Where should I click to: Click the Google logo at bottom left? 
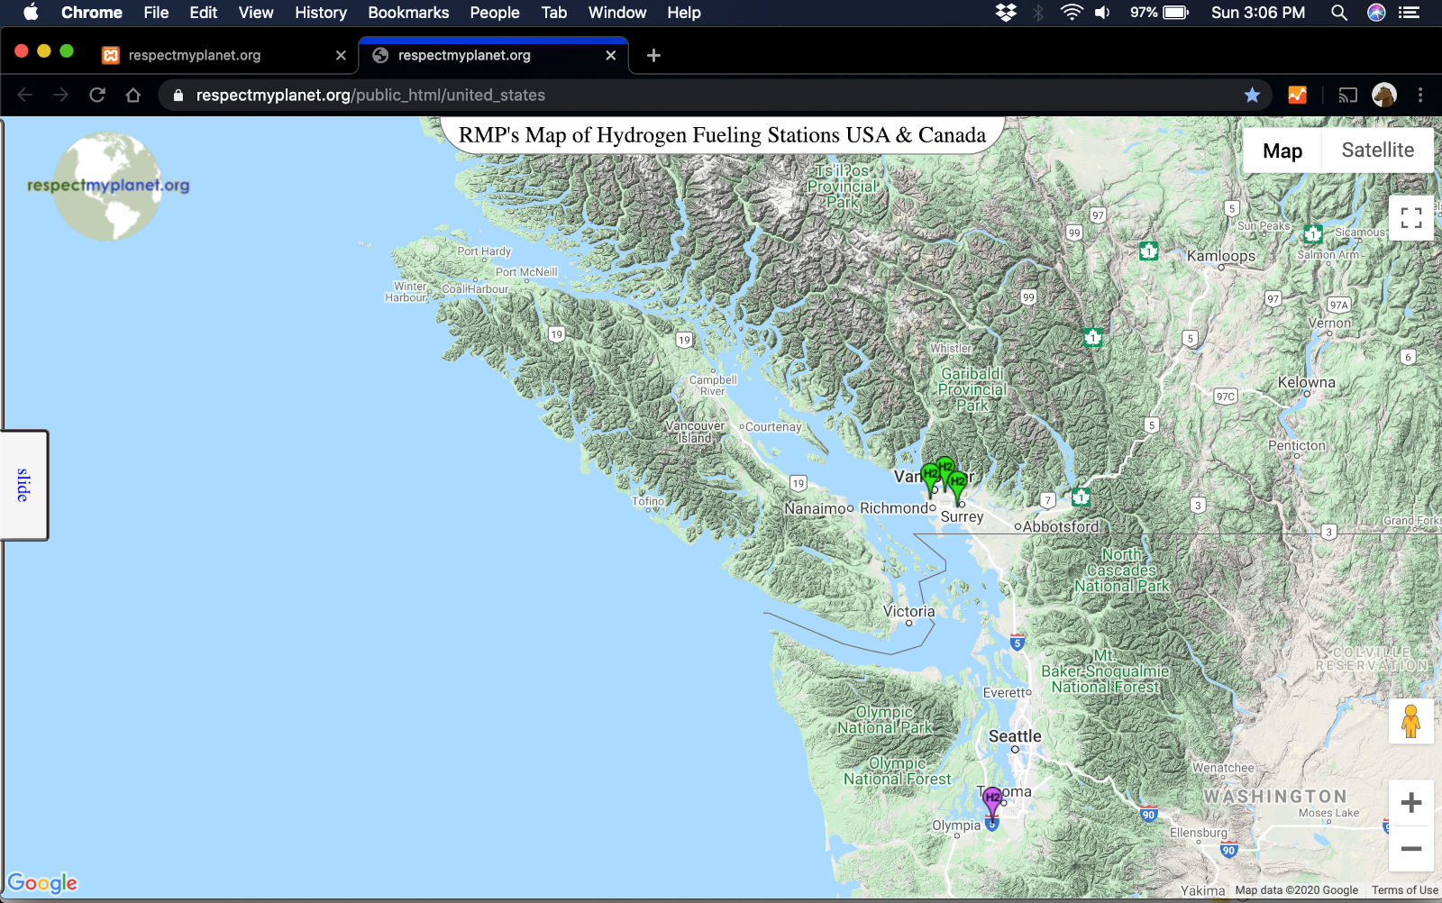click(42, 882)
